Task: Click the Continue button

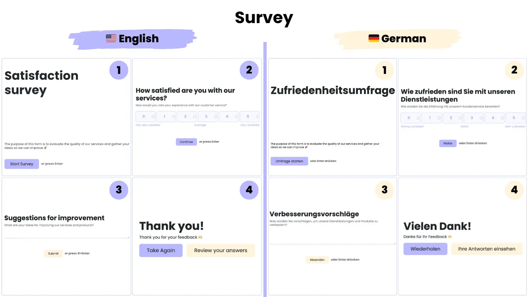Action: (x=186, y=142)
